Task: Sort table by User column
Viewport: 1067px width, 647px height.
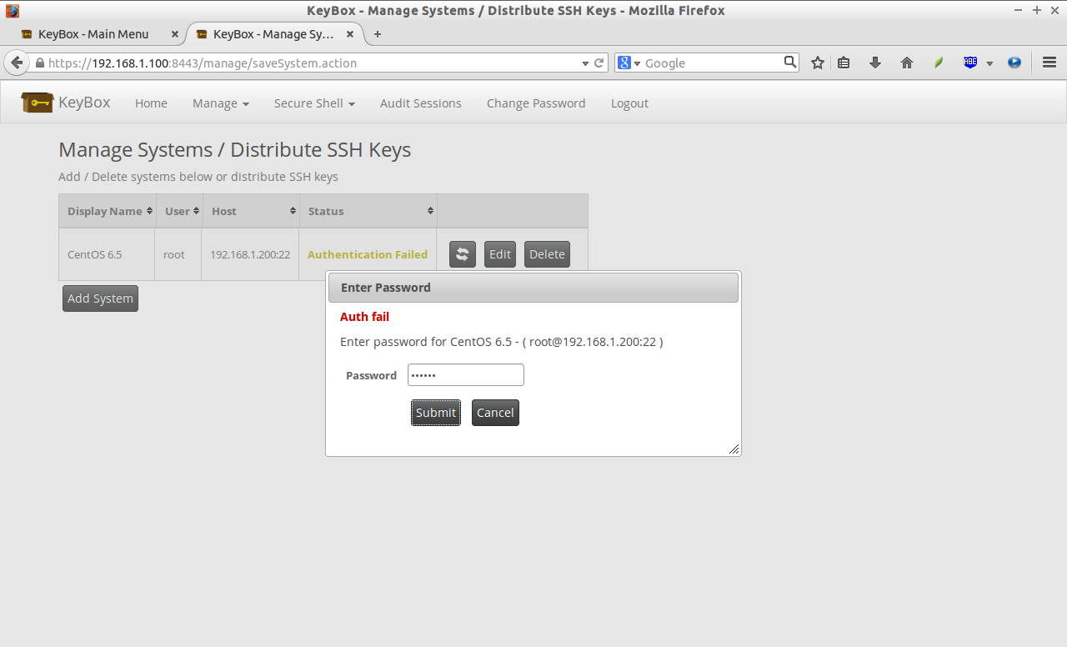Action: [179, 211]
